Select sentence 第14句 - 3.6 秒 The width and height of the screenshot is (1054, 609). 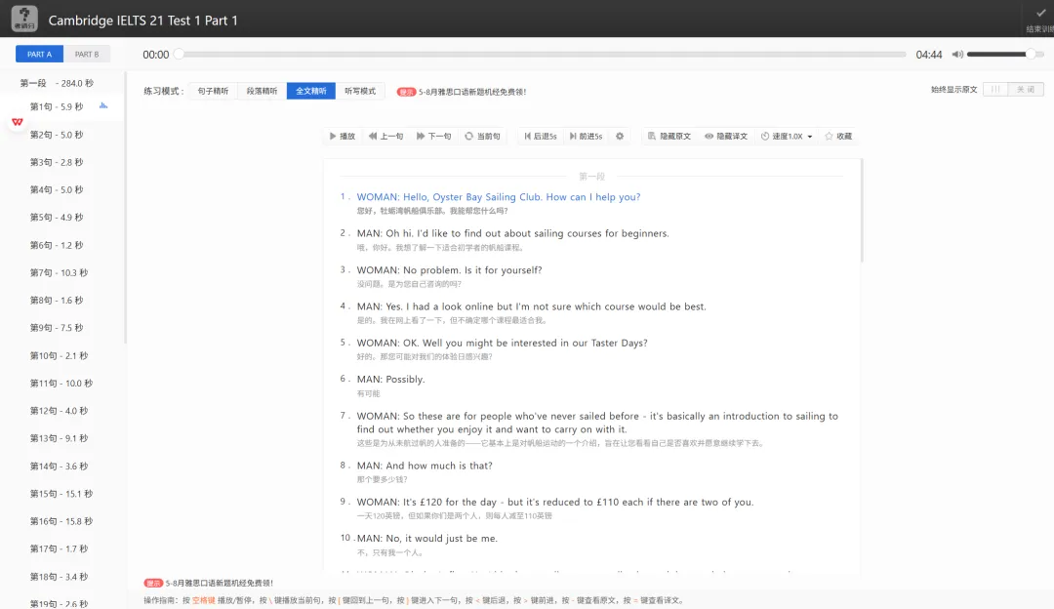pos(59,466)
